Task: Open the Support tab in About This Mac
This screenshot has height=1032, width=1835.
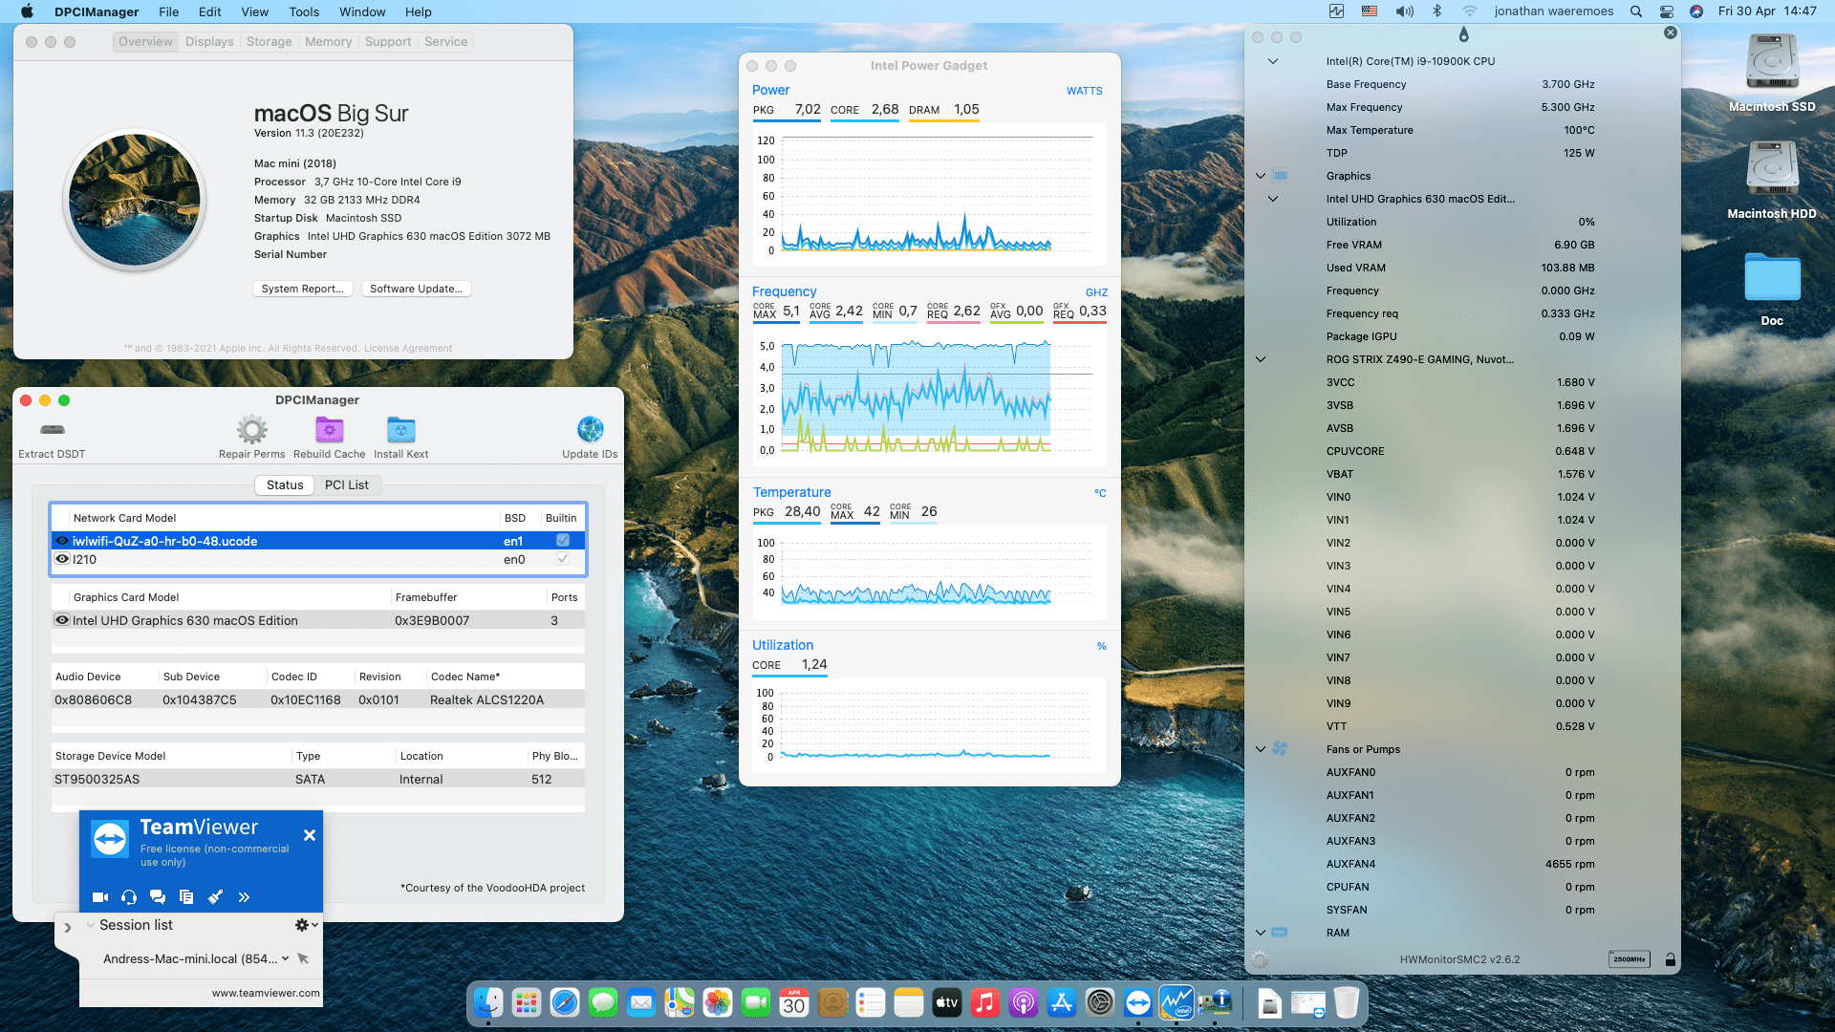Action: pyautogui.click(x=388, y=42)
